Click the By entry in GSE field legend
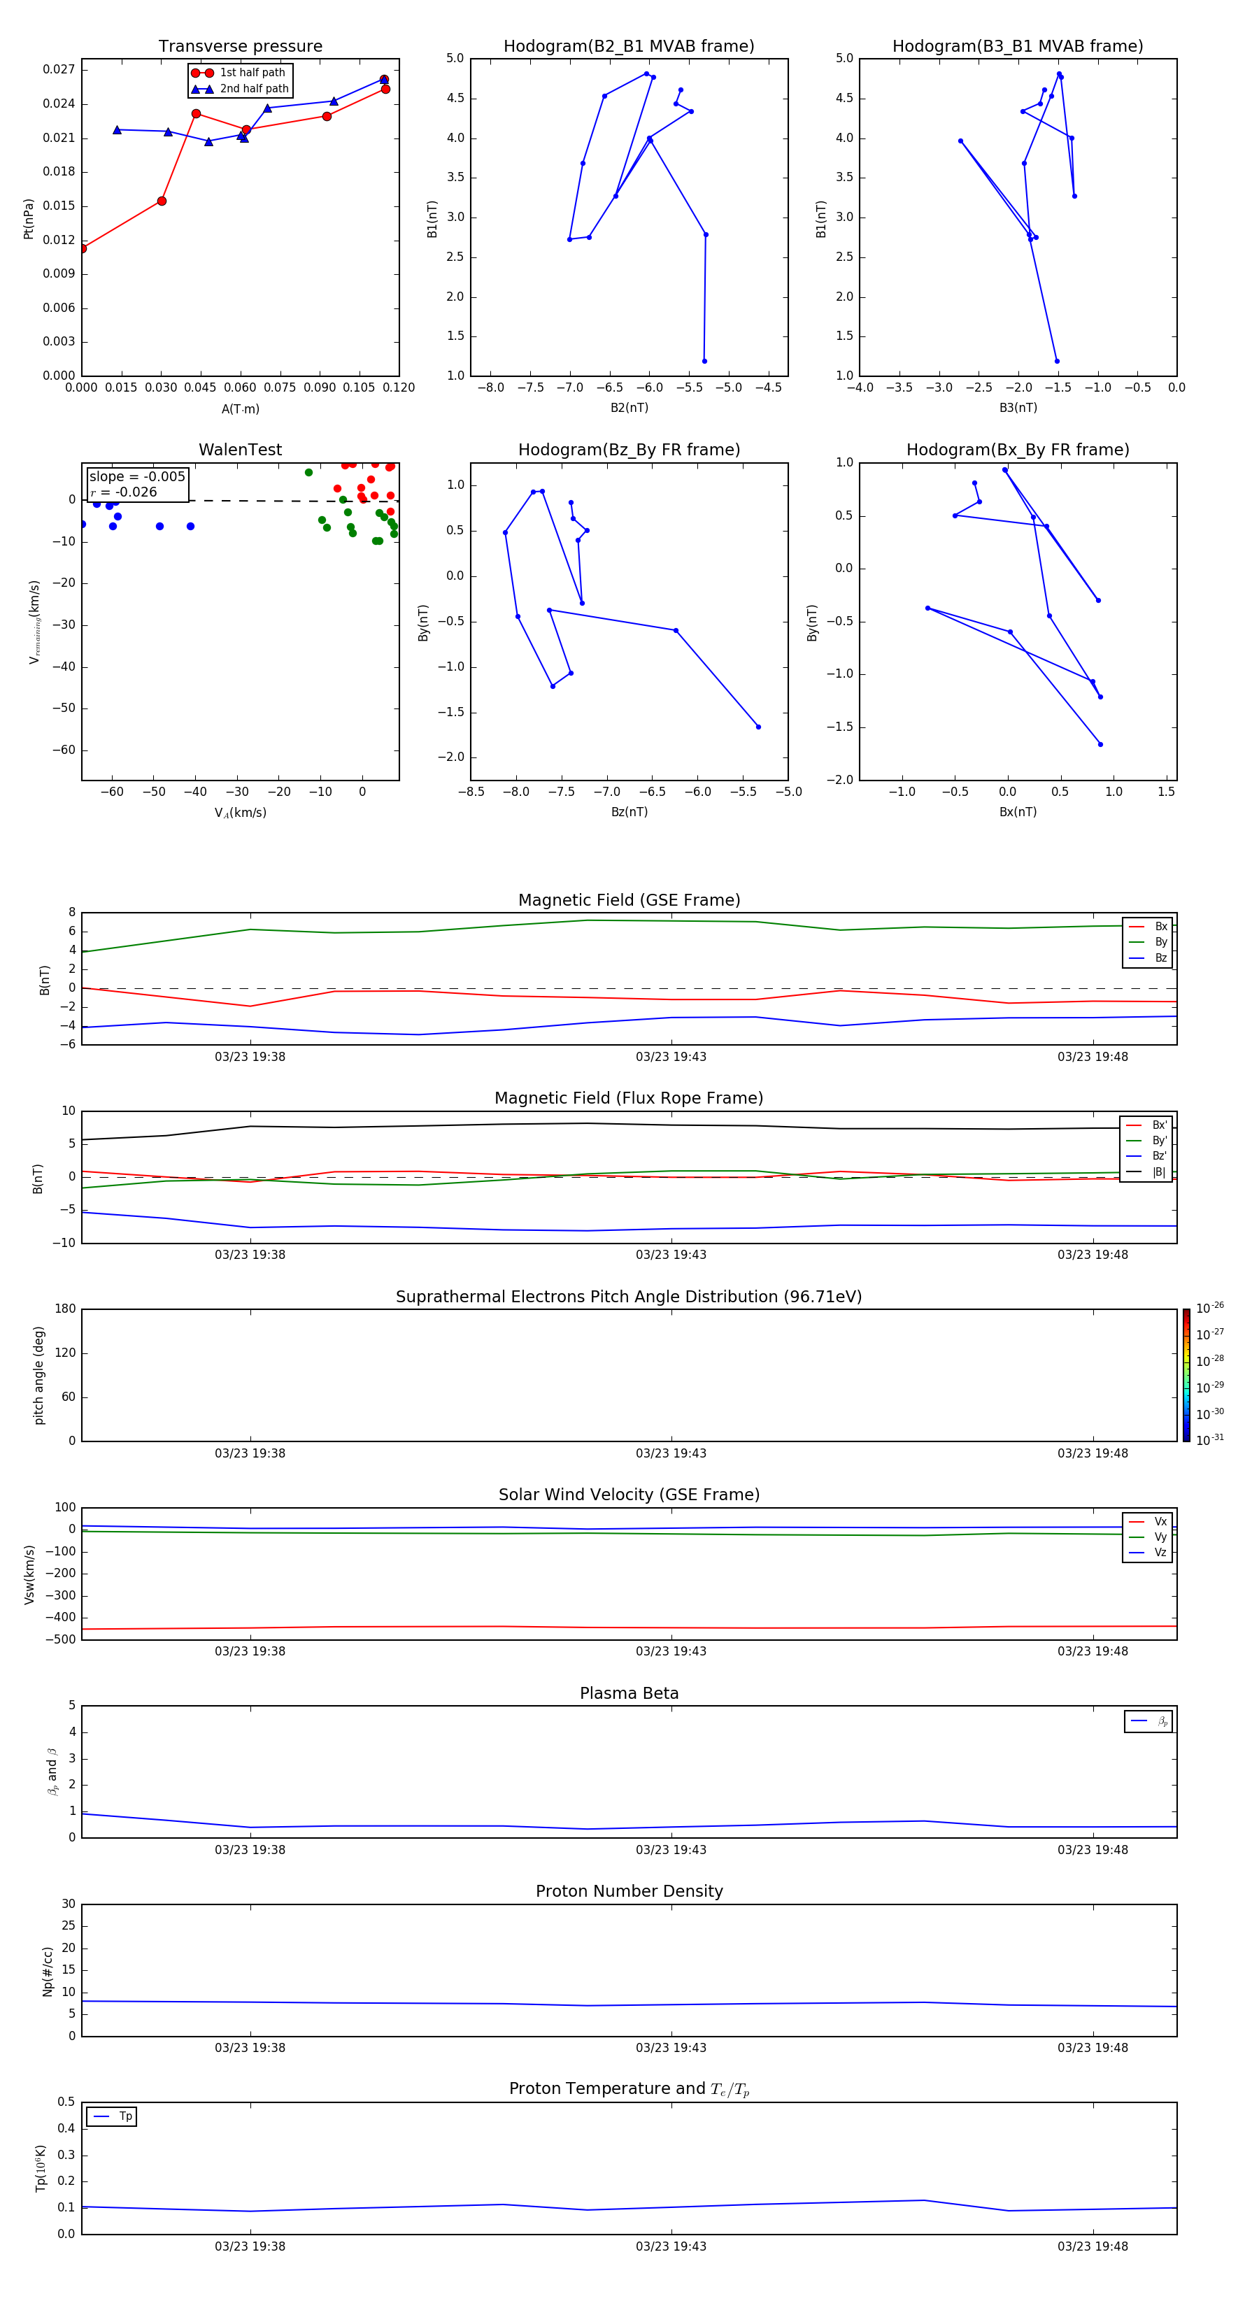1259x2308 pixels. [x=1148, y=943]
